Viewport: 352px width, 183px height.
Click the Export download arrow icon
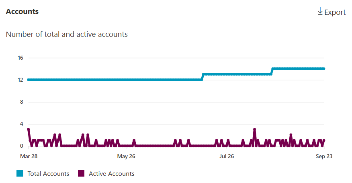coord(320,12)
